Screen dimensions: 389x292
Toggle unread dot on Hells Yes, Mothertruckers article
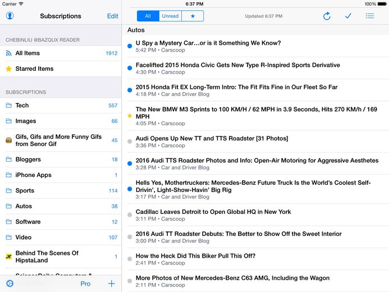130,189
